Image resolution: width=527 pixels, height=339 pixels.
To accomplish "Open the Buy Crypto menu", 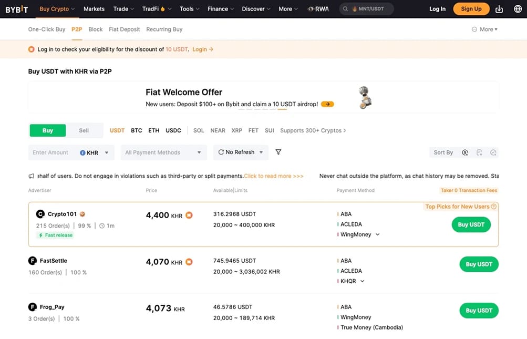I will click(x=57, y=9).
